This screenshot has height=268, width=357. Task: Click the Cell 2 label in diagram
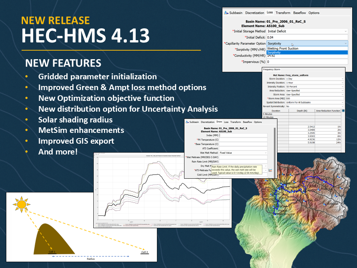145,252
